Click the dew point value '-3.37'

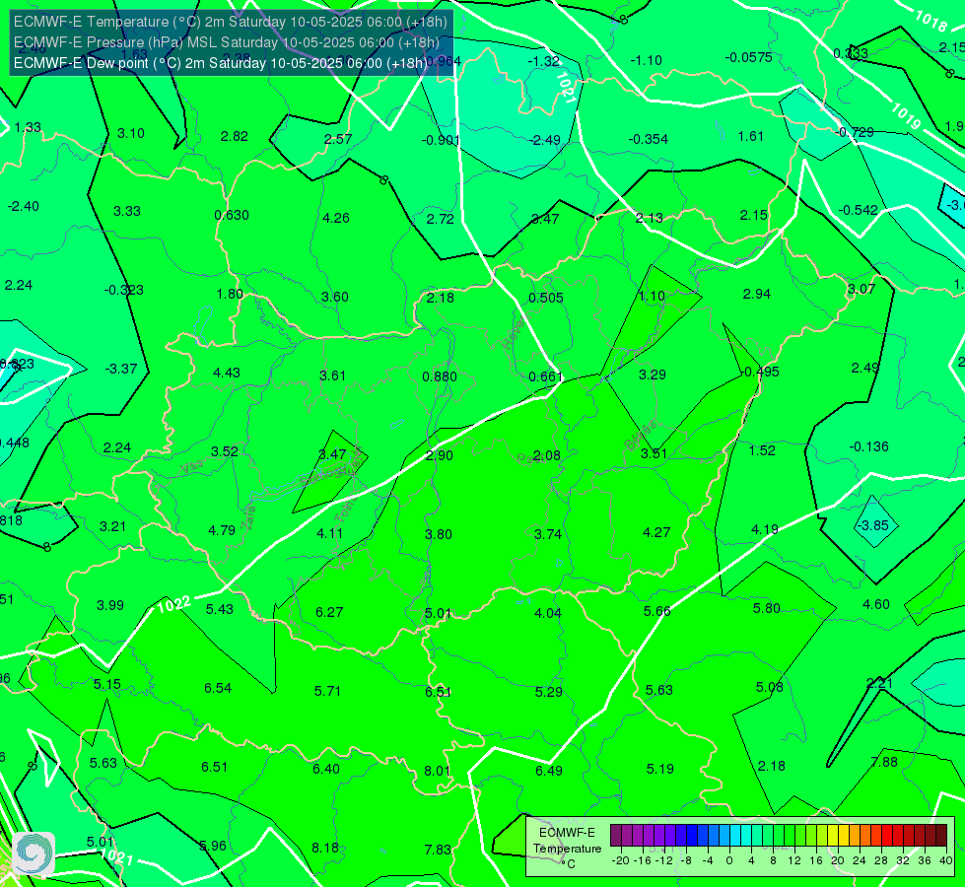pyautogui.click(x=120, y=369)
